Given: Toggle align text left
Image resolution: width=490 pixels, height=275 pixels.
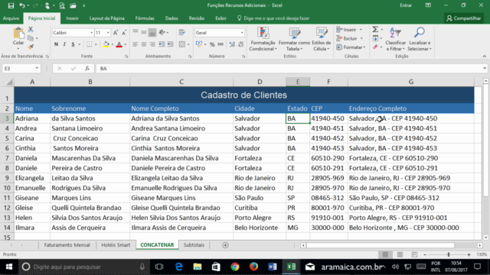Looking at the screenshot, I should pyautogui.click(x=136, y=44).
